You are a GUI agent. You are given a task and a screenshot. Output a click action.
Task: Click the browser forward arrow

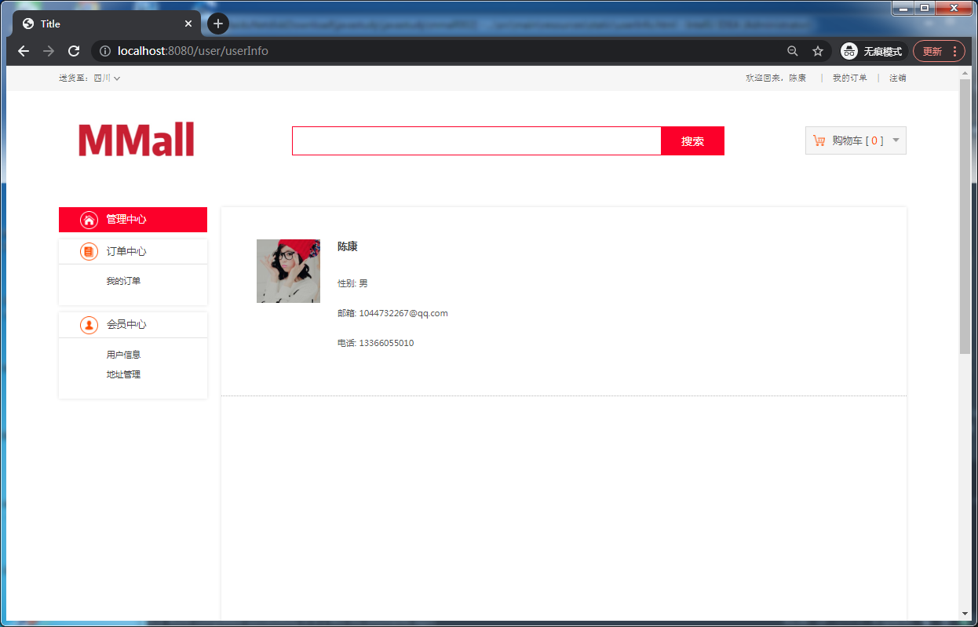coord(49,51)
